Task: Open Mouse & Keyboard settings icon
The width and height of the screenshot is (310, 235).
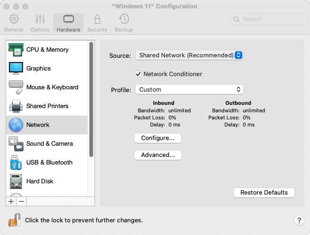Action: point(16,87)
